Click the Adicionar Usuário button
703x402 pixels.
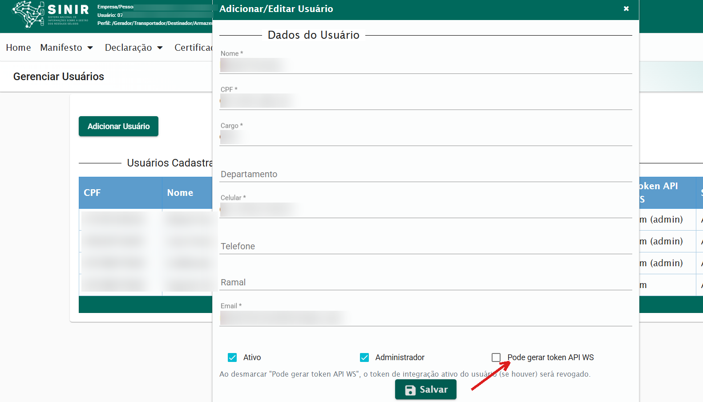(x=118, y=126)
